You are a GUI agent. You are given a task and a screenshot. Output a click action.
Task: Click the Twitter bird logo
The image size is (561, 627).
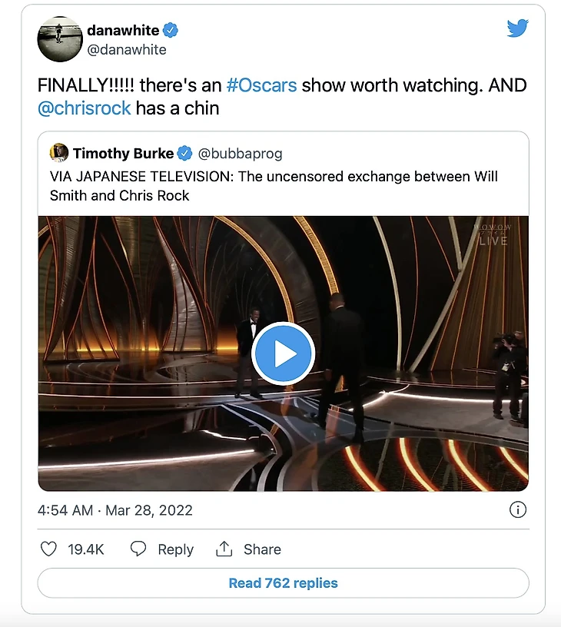(x=517, y=29)
